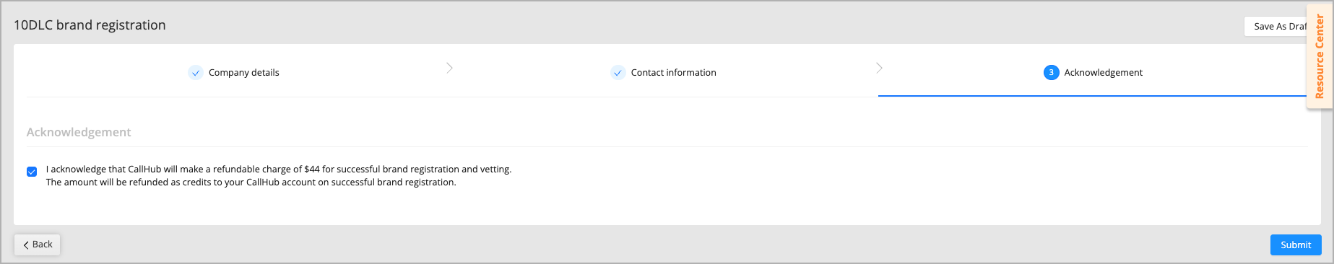1334x264 pixels.
Task: Open the Company details step
Action: tap(244, 73)
